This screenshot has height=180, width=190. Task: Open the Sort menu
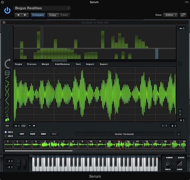point(78,64)
